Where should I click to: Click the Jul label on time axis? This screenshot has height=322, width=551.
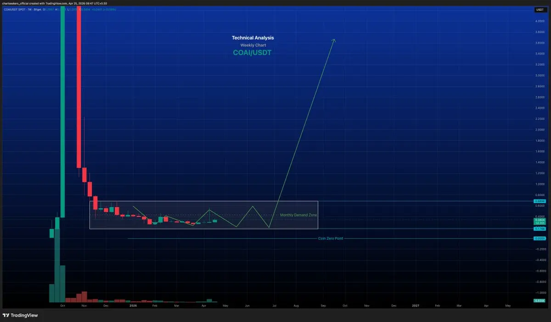pos(274,305)
